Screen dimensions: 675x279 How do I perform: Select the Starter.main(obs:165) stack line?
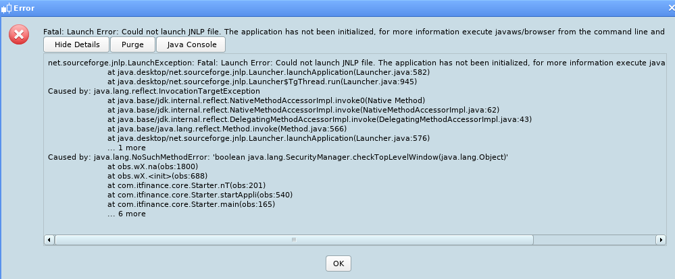[191, 204]
